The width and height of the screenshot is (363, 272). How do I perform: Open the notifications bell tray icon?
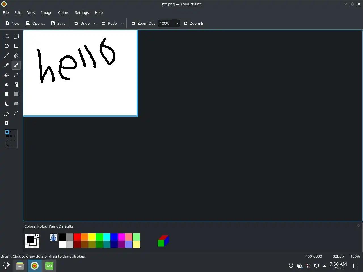pos(291,266)
